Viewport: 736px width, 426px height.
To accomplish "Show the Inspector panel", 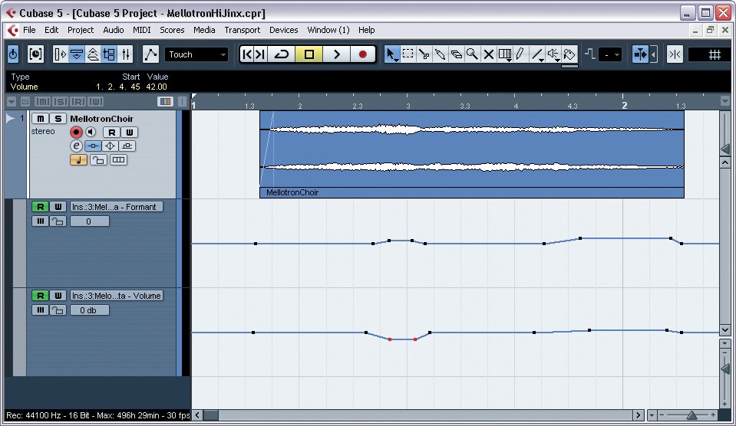I will [x=60, y=54].
